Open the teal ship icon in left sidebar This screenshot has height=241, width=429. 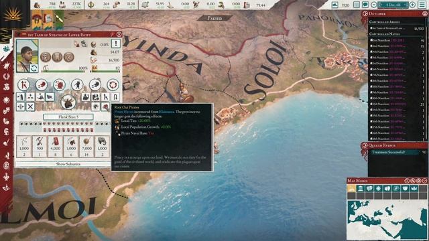coord(6,49)
